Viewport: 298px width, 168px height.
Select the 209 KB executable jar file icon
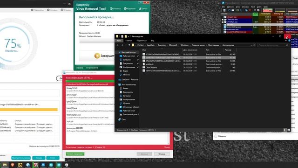pos(144,70)
